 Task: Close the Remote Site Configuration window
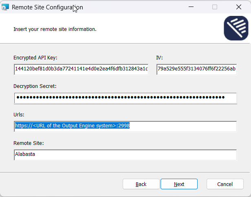239,7
